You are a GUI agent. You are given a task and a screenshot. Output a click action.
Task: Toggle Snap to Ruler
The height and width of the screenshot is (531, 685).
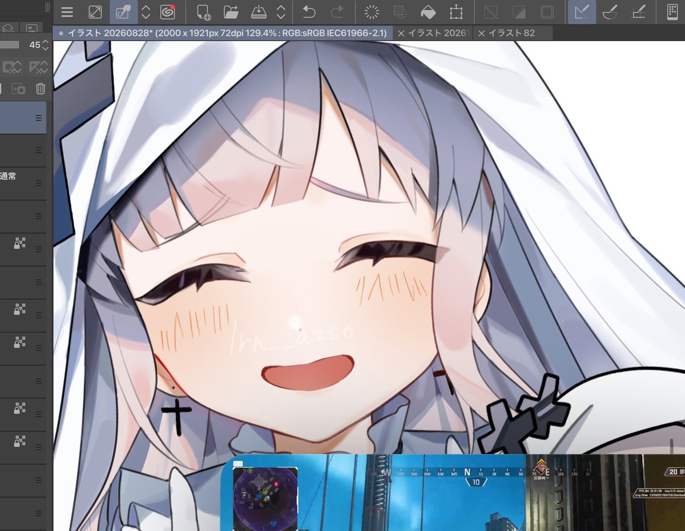(x=582, y=12)
